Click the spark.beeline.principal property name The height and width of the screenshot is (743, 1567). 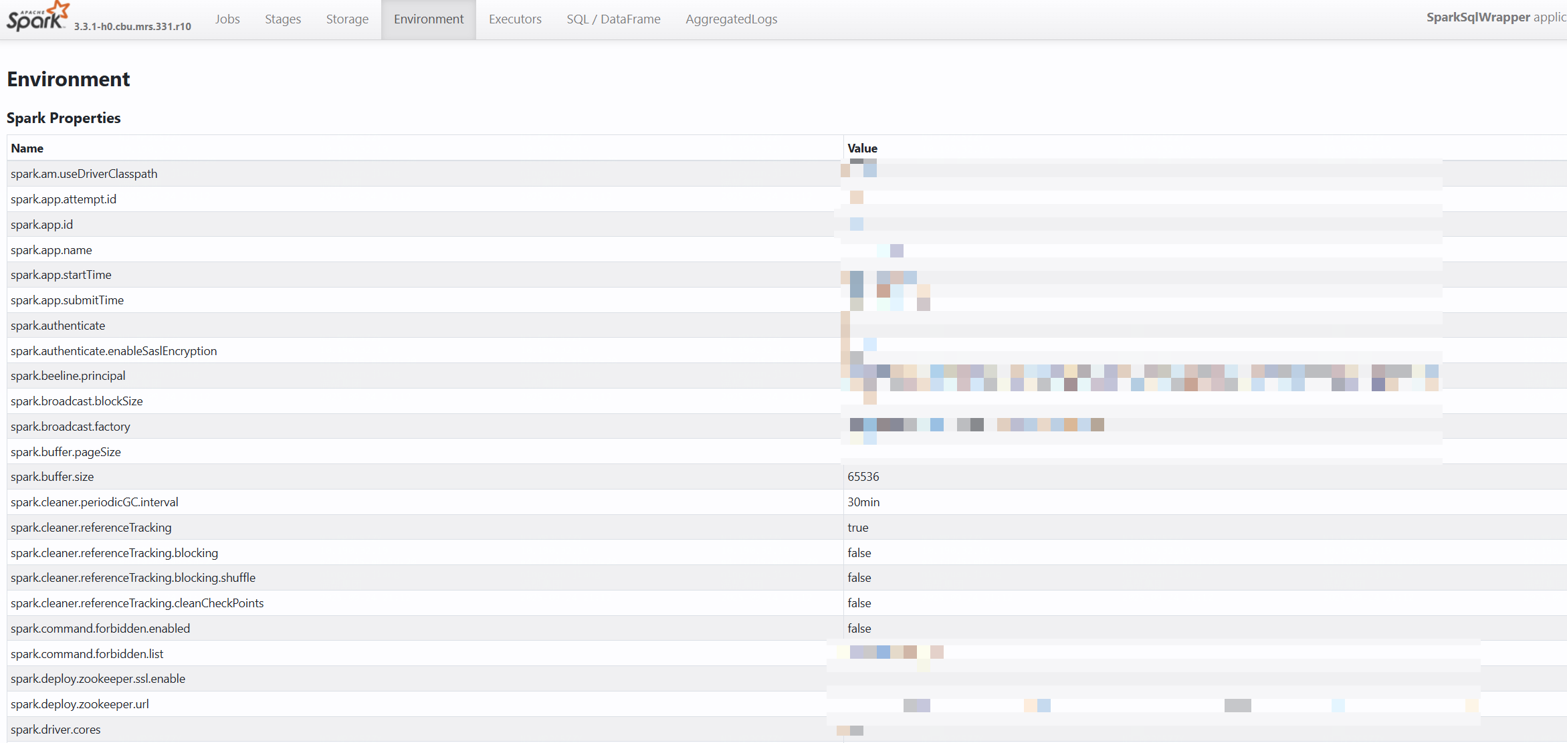(x=68, y=376)
